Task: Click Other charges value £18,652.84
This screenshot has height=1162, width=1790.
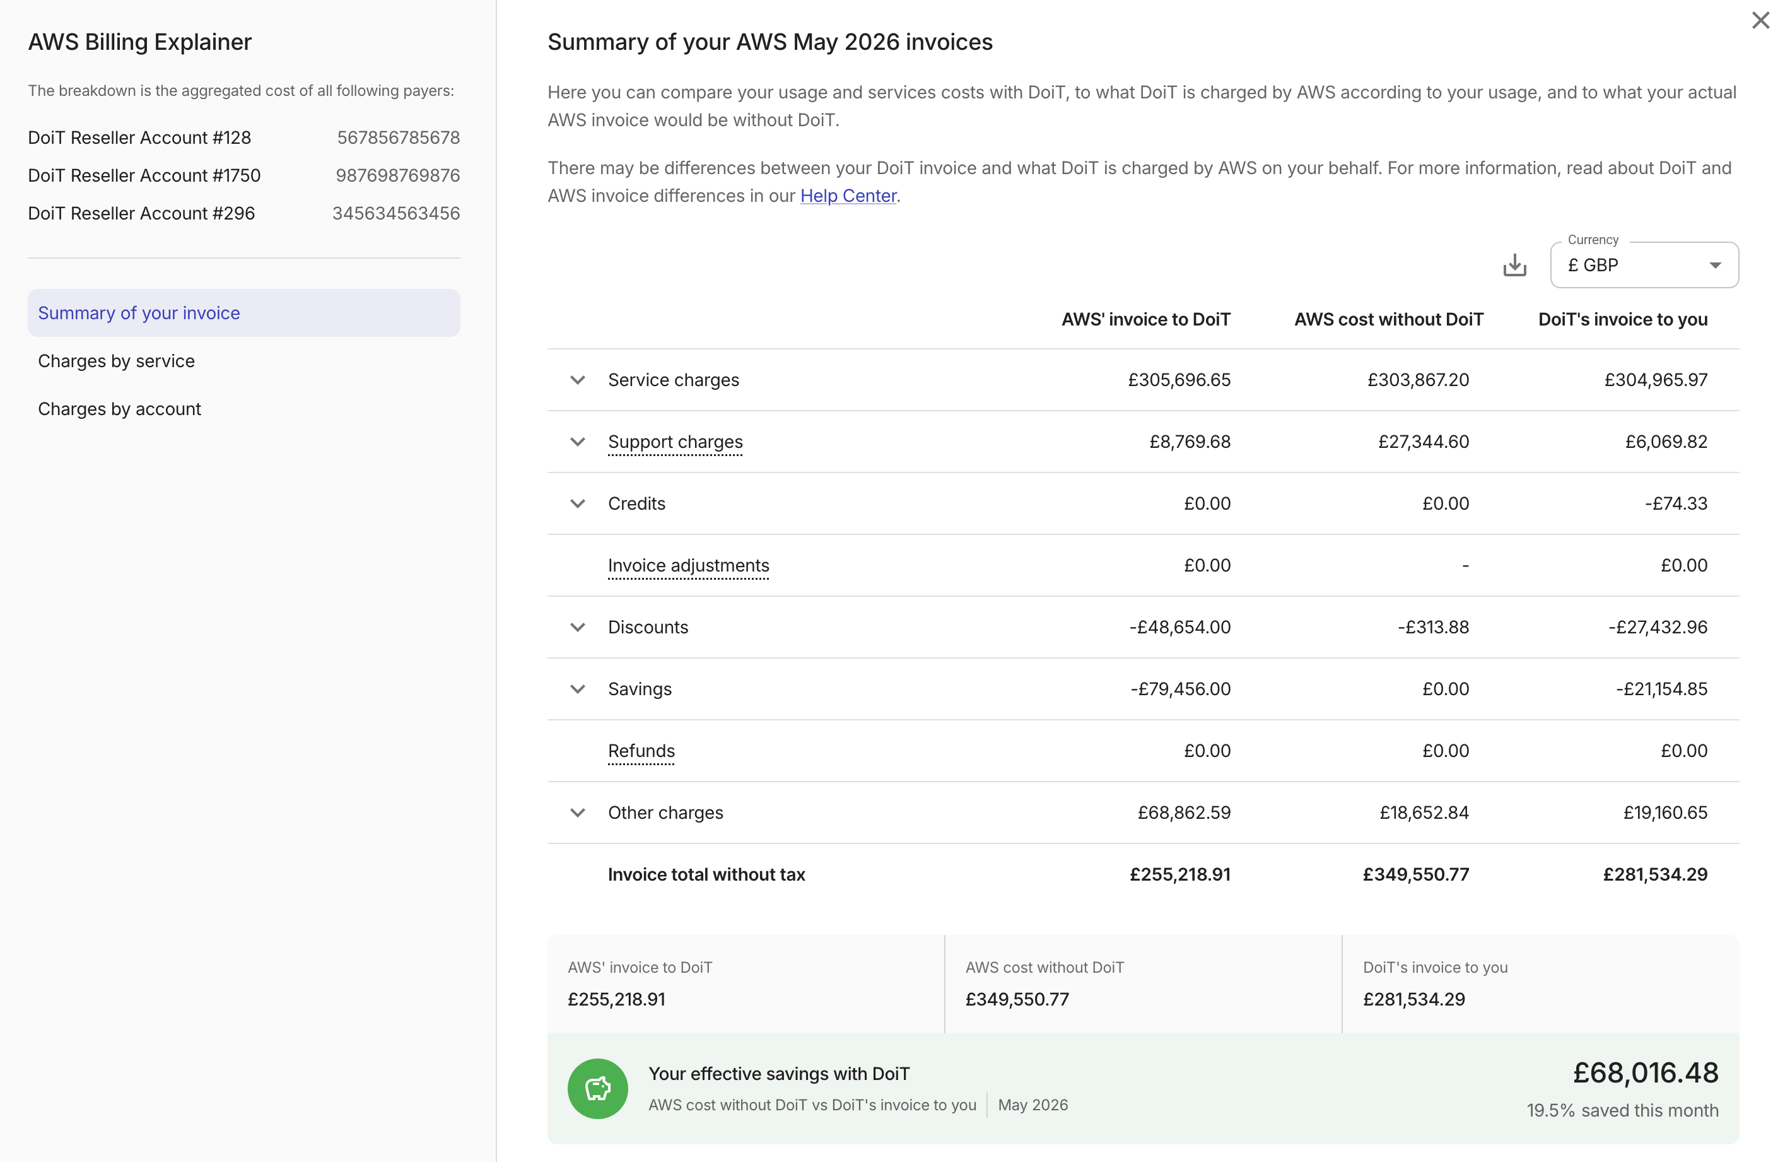Action: click(x=1424, y=813)
